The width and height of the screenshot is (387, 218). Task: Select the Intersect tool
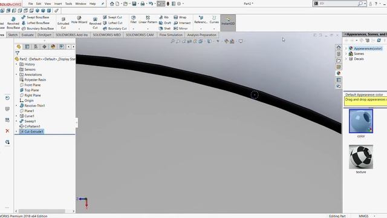click(182, 23)
